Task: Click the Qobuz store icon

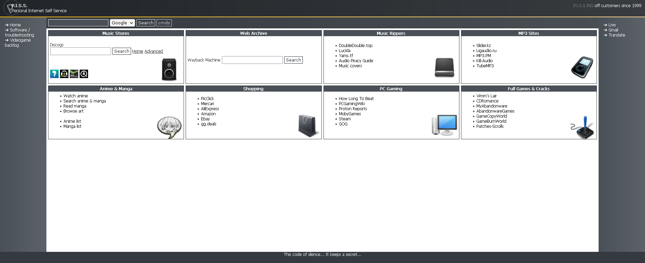Action: click(84, 74)
